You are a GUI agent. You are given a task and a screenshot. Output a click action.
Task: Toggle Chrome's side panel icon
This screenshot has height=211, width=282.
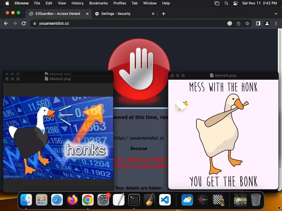click(x=258, y=23)
